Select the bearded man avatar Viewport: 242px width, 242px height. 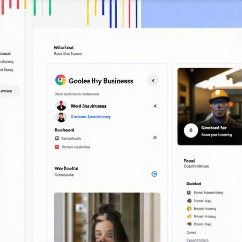click(61, 117)
